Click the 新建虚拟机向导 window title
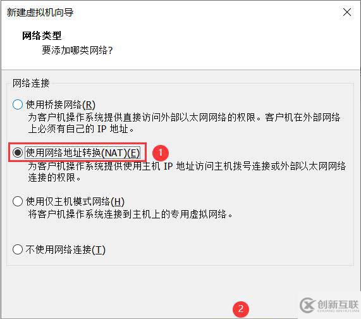This screenshot has height=319, width=361. [40, 12]
